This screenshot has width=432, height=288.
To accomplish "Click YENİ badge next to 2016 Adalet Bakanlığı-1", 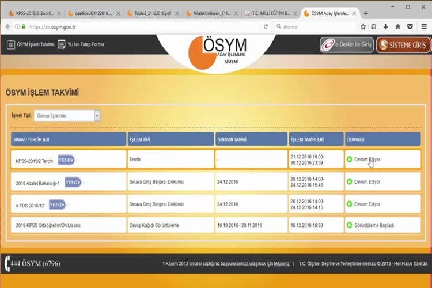I will coord(73,182).
